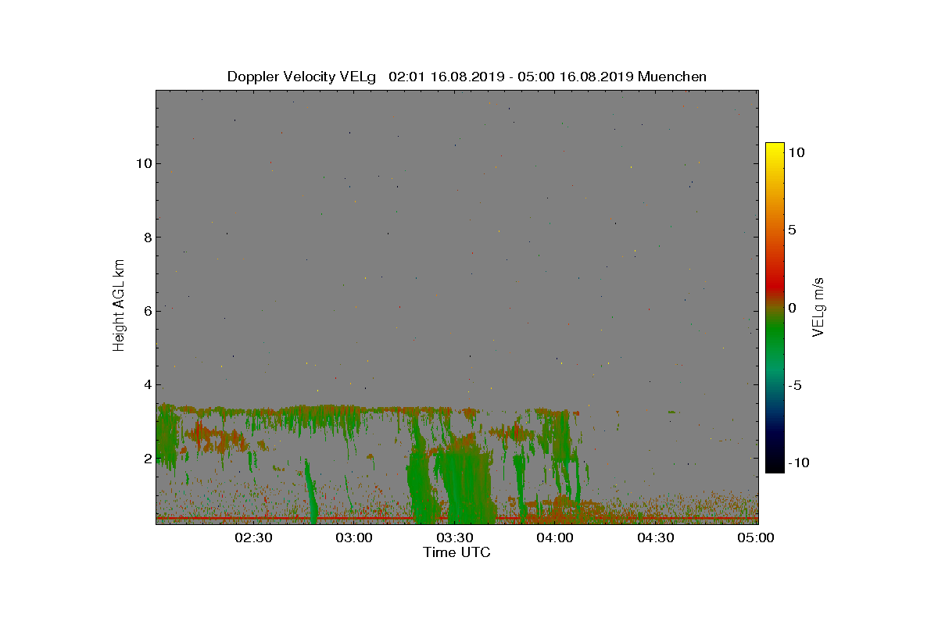Select the 'Height AGL km' axis label
Image resolution: width=938 pixels, height=625 pixels.
[x=119, y=305]
